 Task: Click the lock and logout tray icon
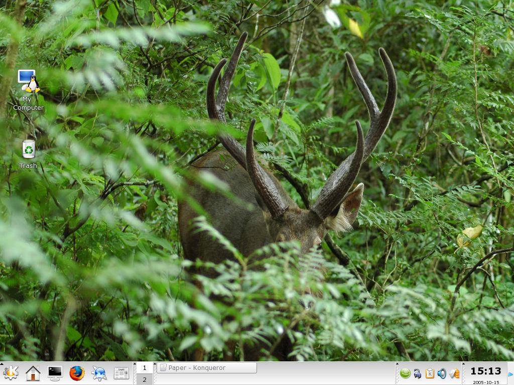(x=417, y=373)
